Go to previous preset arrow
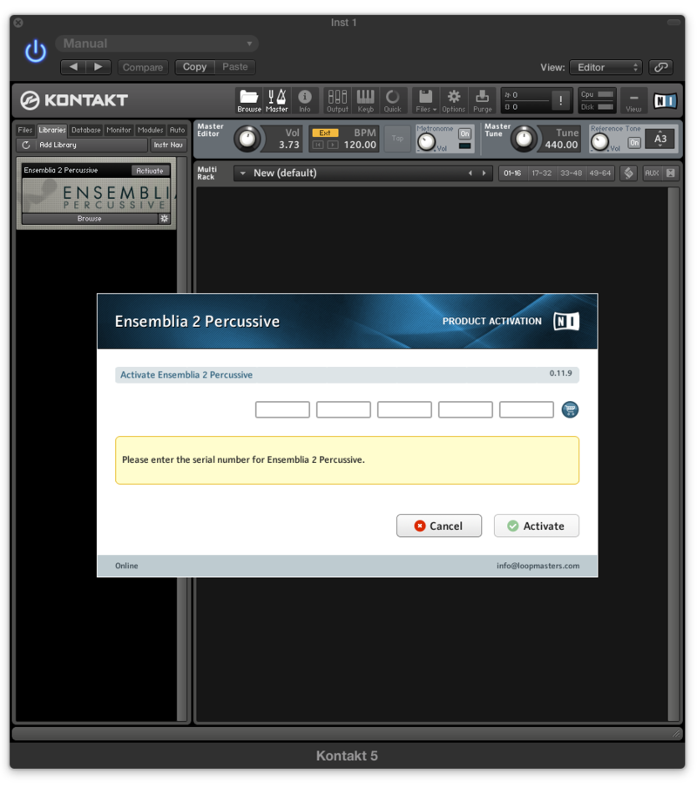 pyautogui.click(x=73, y=67)
